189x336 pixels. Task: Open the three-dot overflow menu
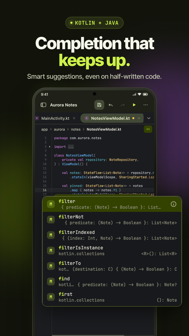coord(146,105)
